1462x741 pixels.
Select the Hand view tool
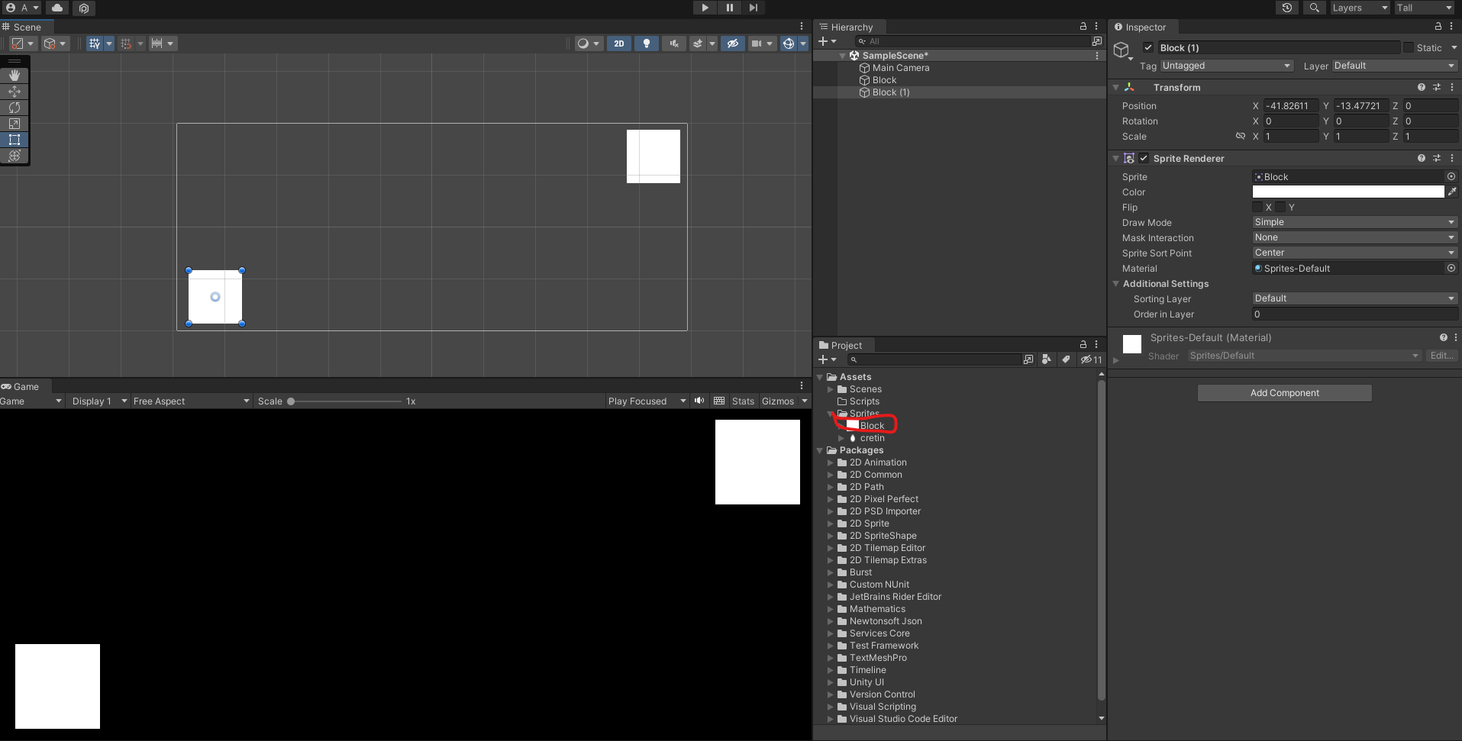(15, 76)
